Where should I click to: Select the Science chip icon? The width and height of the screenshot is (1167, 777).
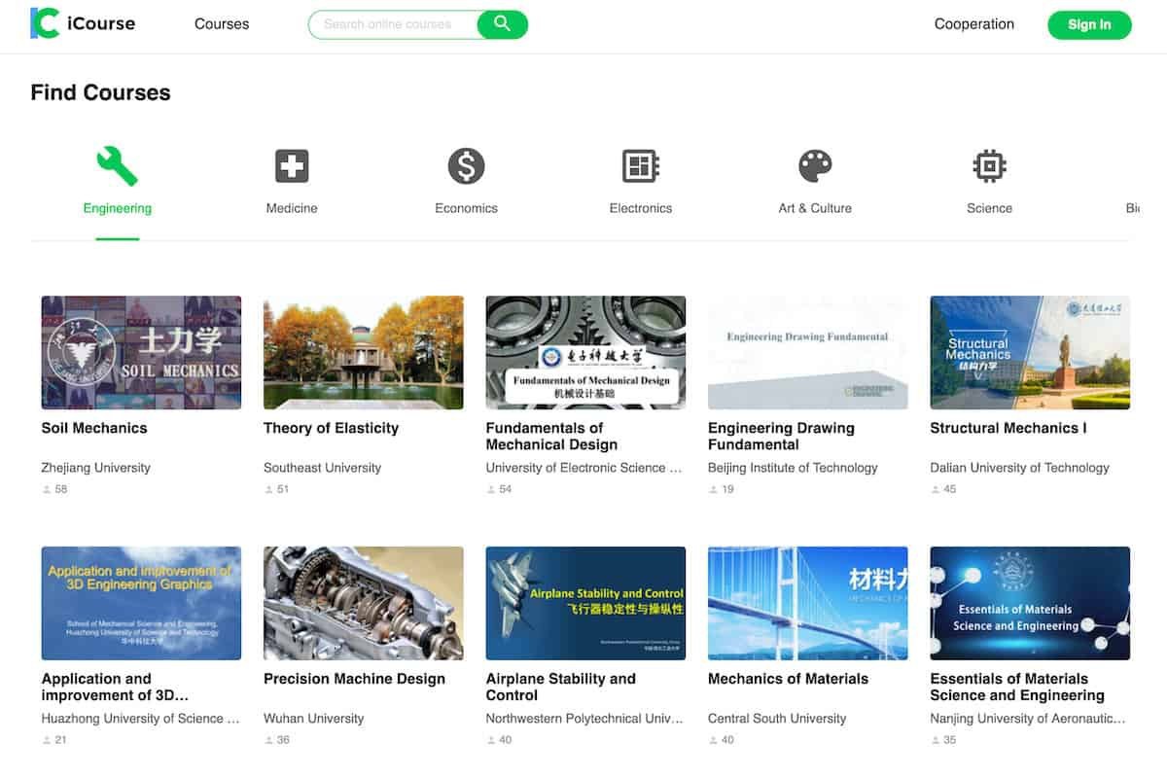tap(989, 166)
